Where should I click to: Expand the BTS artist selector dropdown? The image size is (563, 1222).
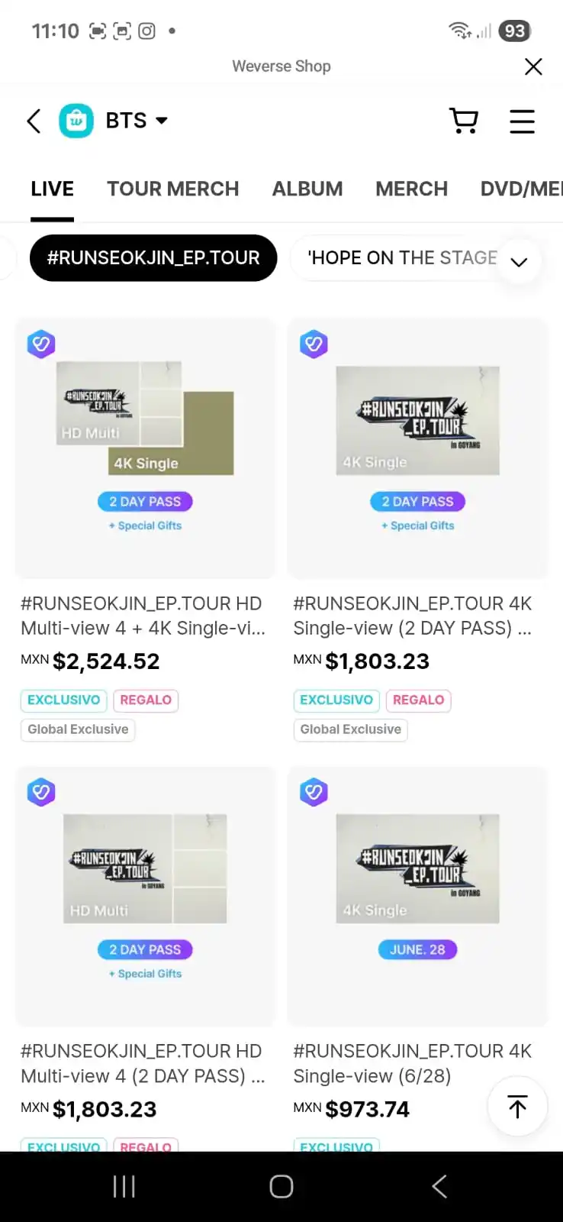tap(136, 120)
